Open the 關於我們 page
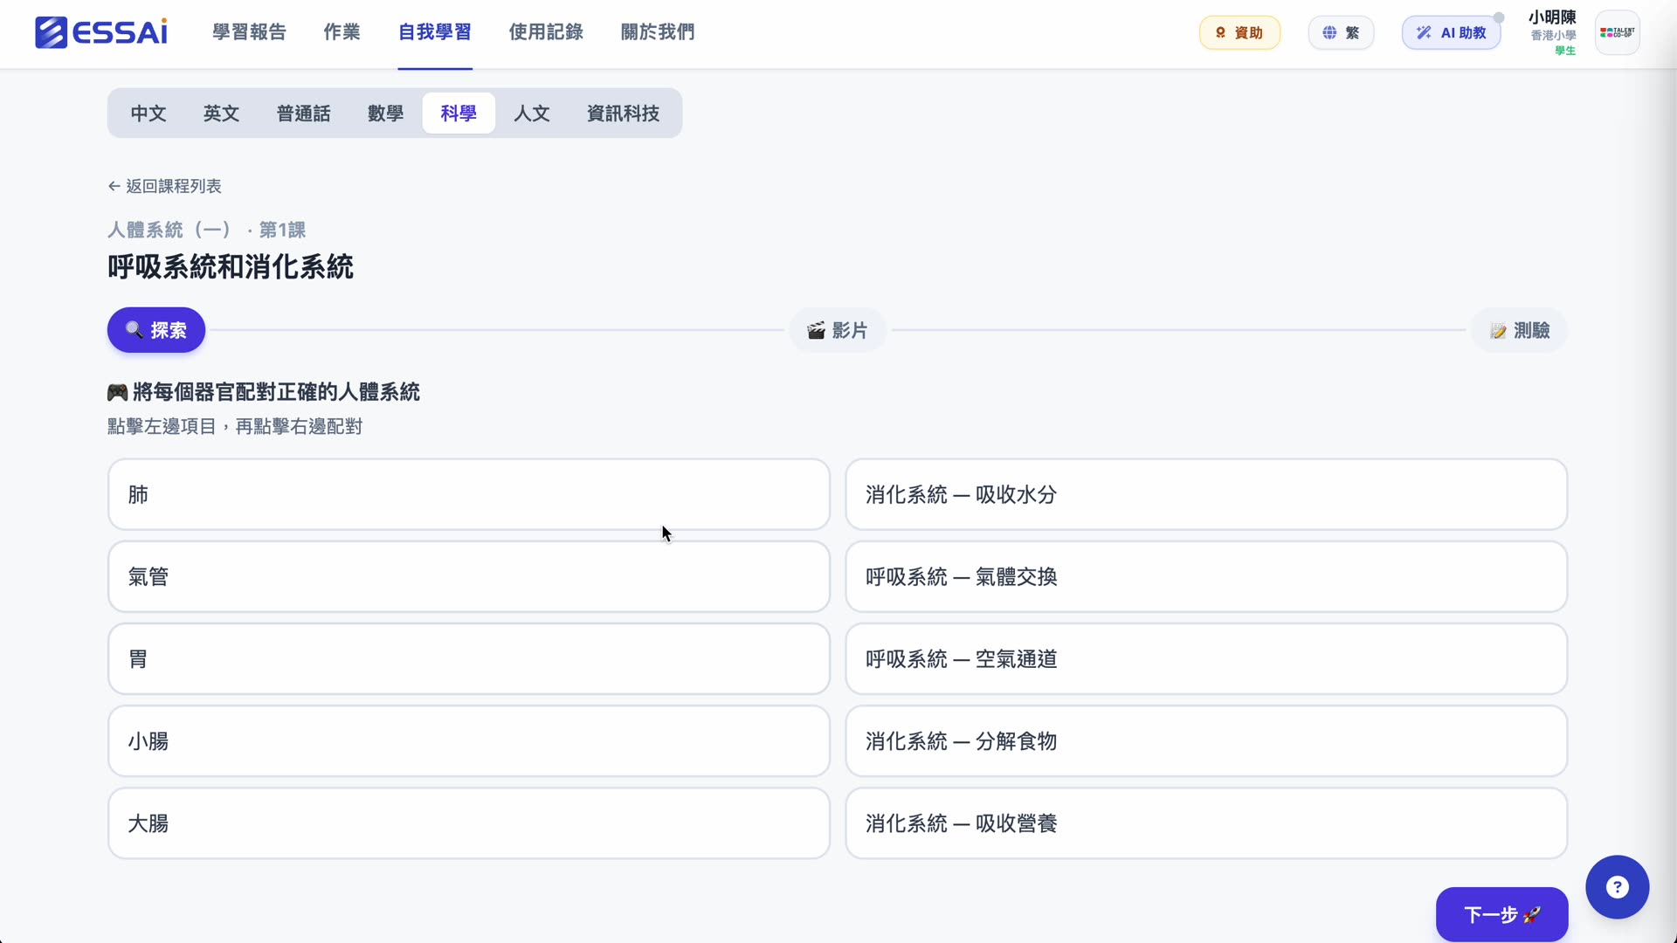Viewport: 1677px width, 943px height. (658, 32)
